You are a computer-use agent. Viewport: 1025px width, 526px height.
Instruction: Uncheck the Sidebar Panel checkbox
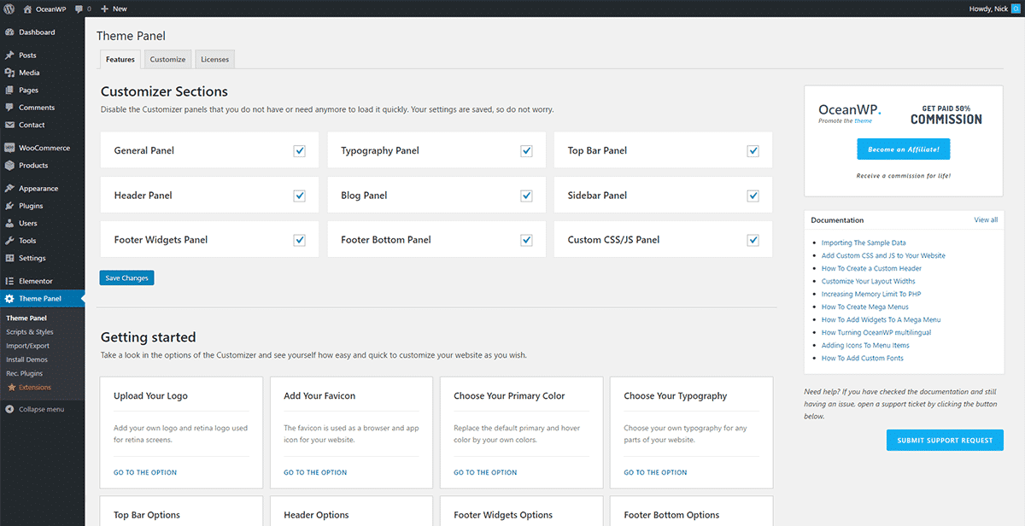753,196
